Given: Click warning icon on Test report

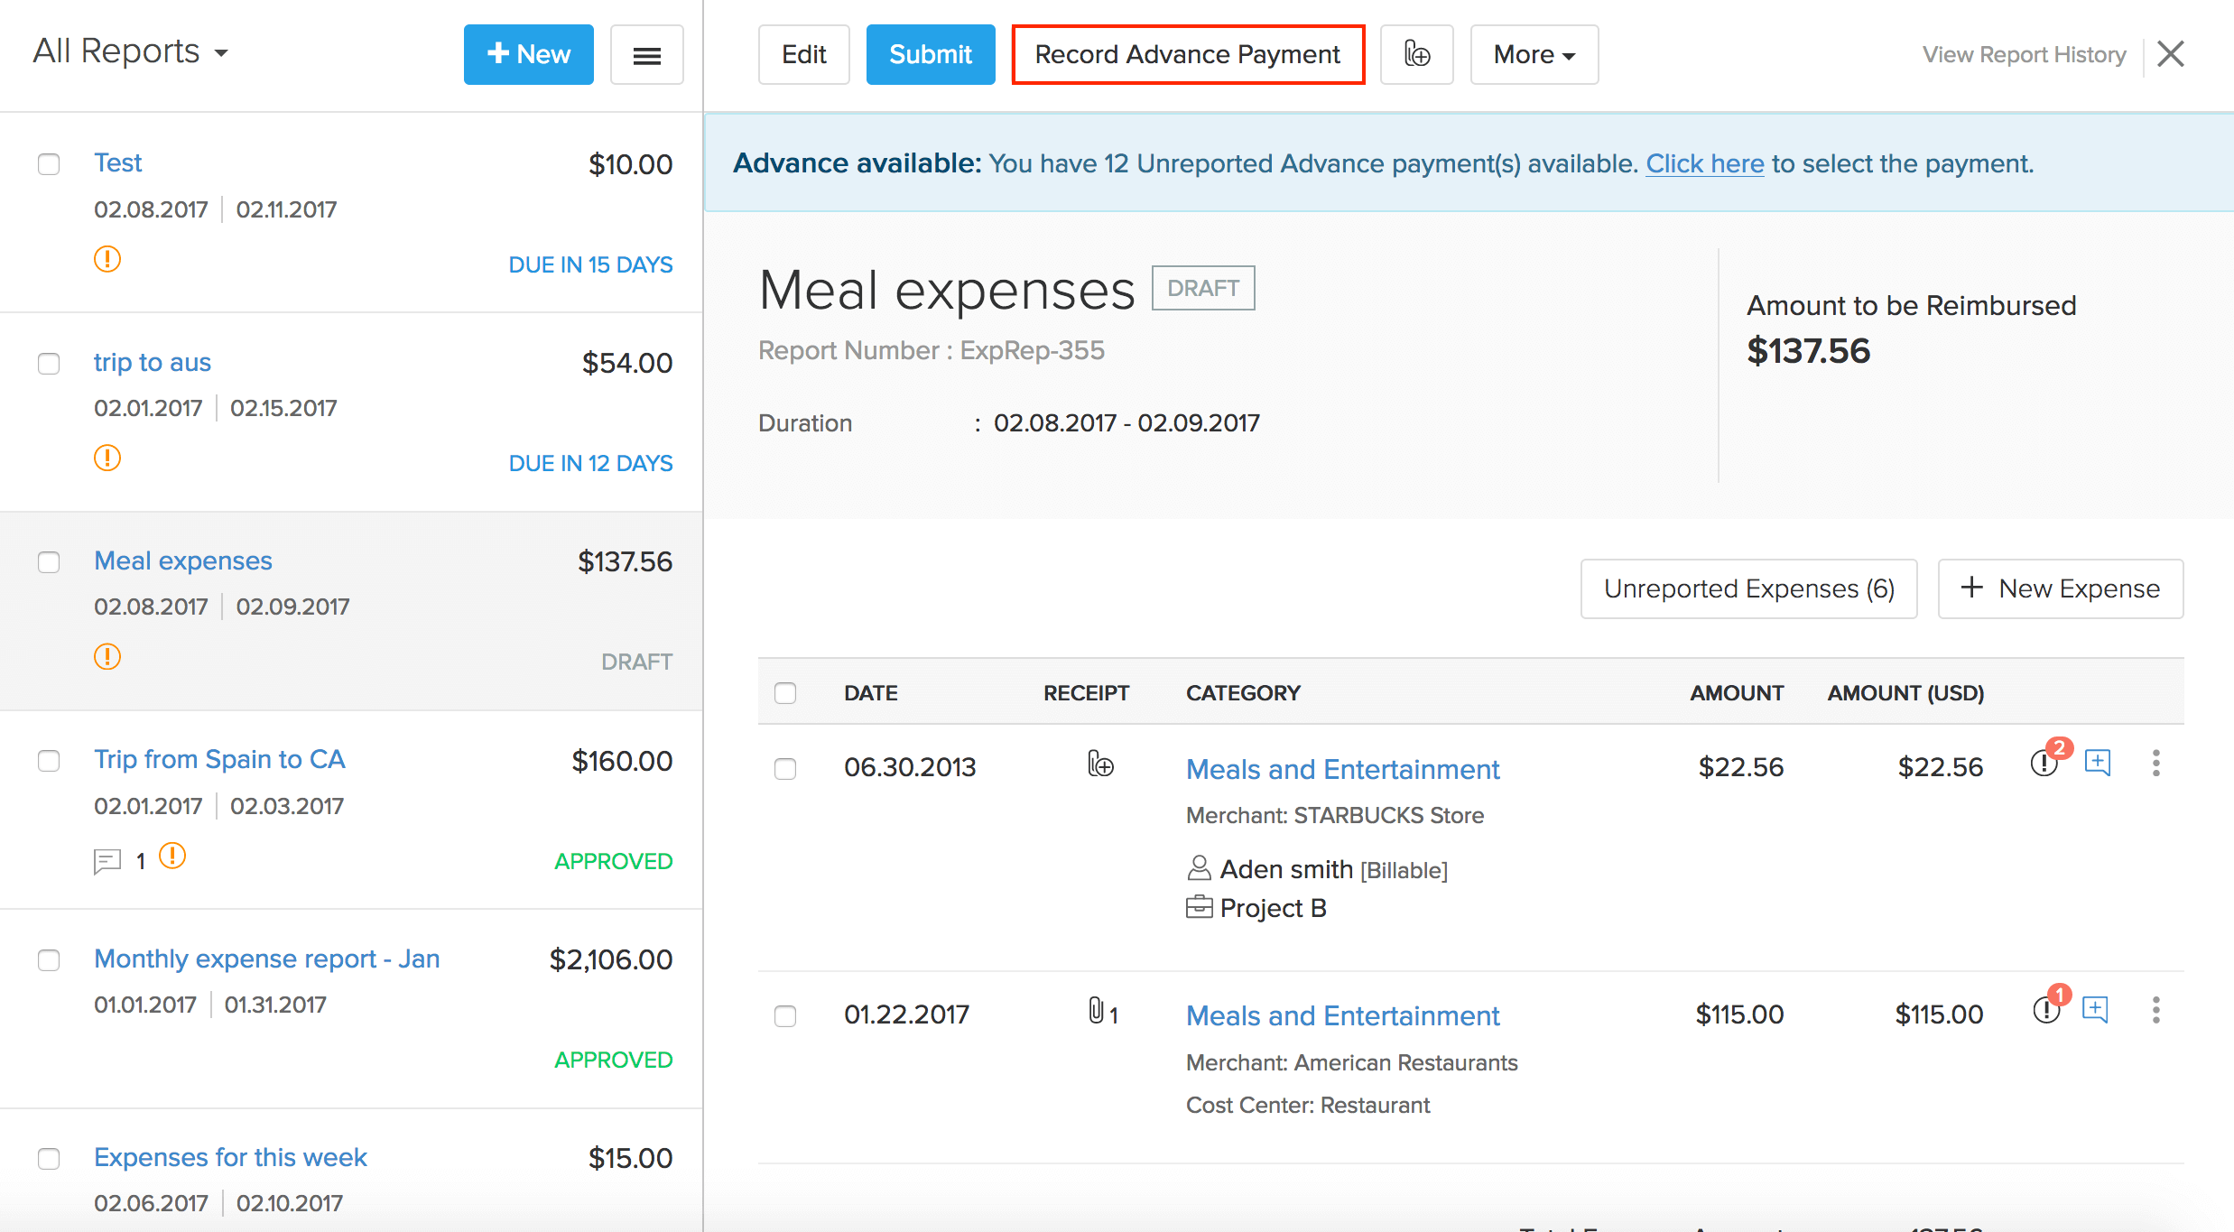Looking at the screenshot, I should pyautogui.click(x=107, y=260).
